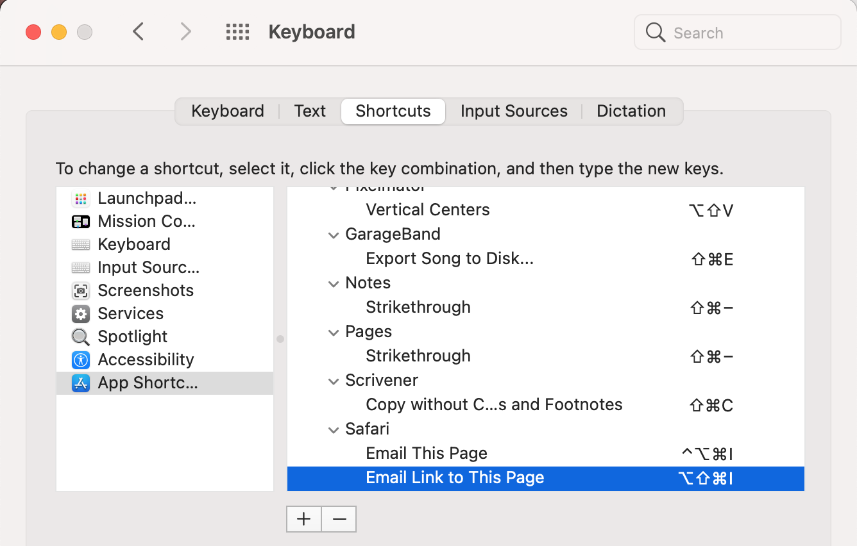Add a new shortcut with plus button
This screenshot has height=546, width=857.
tap(304, 519)
